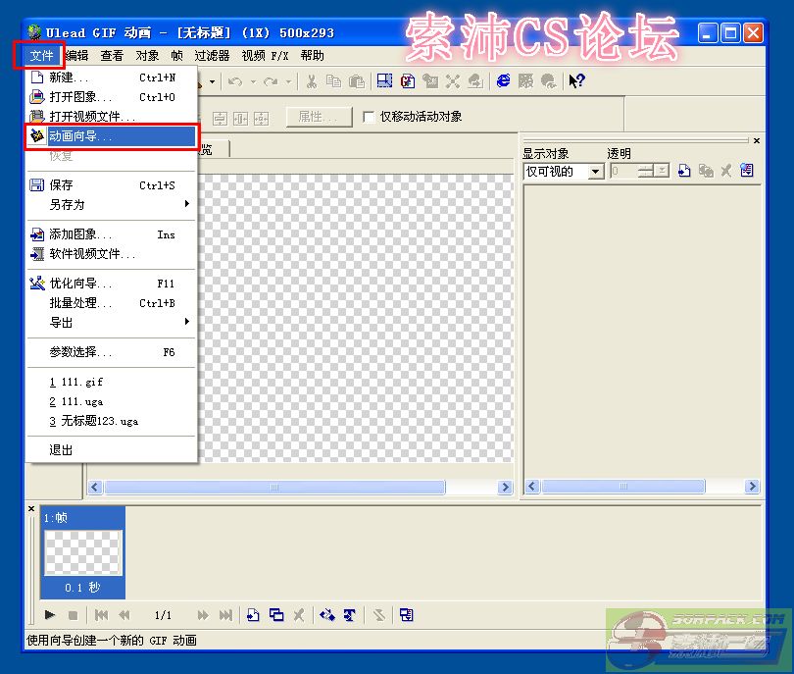Go to the next frame
This screenshot has height=674, width=794.
(x=203, y=616)
